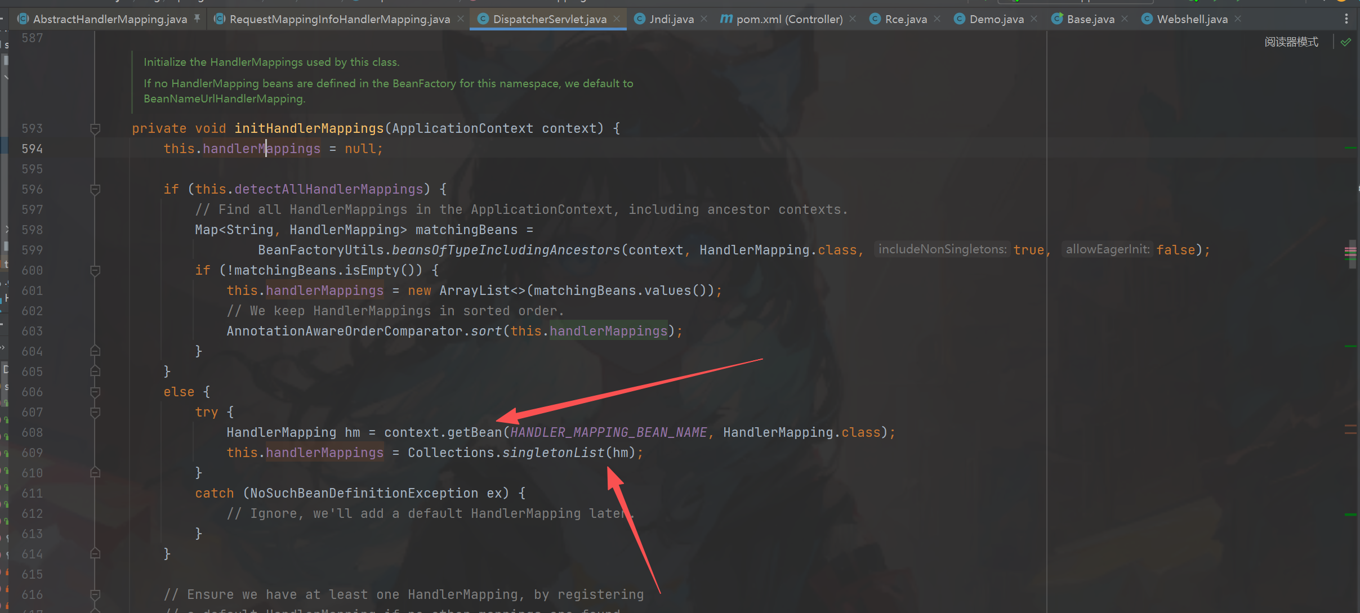The image size is (1360, 613).
Task: Click the Maven icon on the pom.xml tab
Action: click(726, 19)
